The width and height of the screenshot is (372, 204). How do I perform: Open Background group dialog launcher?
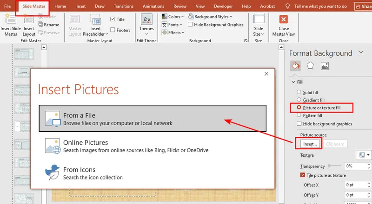(246, 41)
